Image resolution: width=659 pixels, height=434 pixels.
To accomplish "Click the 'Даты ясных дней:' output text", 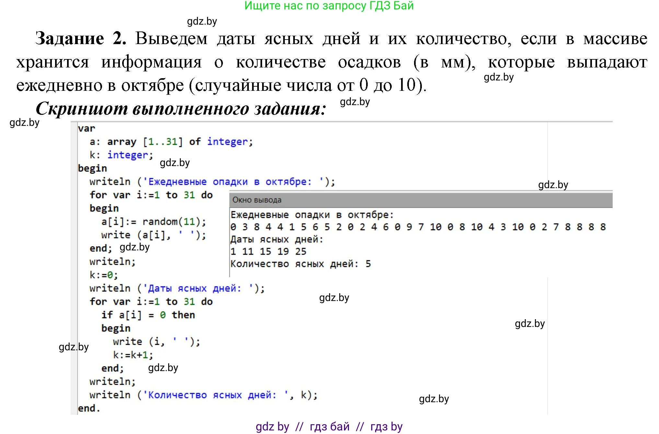I will pos(277,239).
